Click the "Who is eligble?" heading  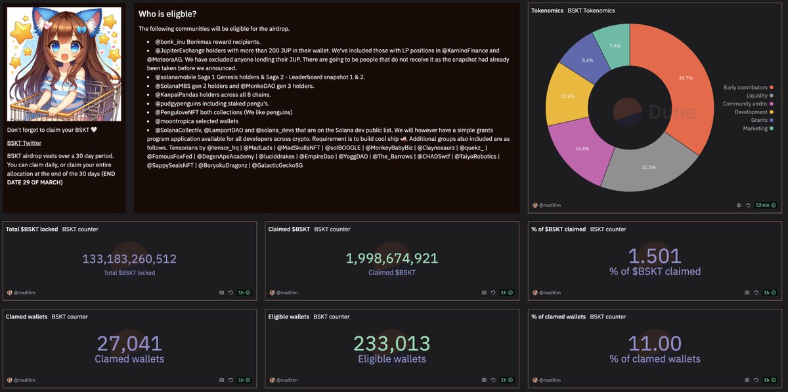click(167, 14)
